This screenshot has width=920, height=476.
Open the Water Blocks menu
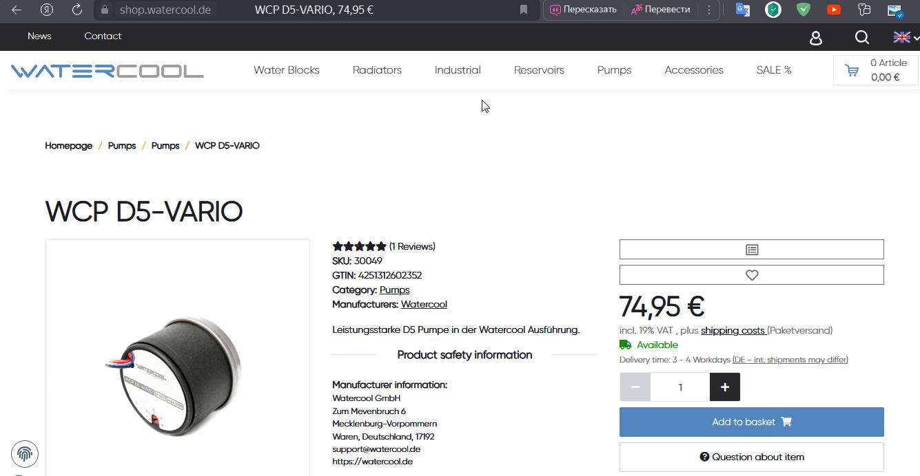(x=287, y=70)
